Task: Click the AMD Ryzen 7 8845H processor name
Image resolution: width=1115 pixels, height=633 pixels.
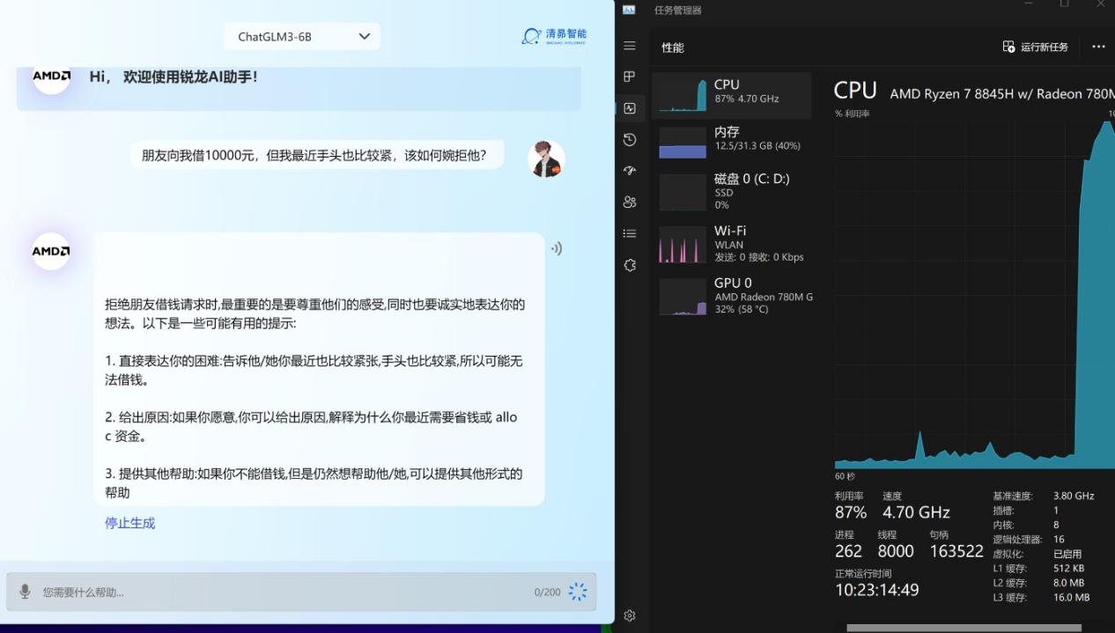Action: [x=1002, y=93]
